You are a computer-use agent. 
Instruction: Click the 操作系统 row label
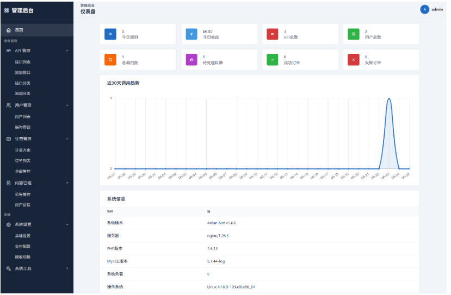click(x=115, y=287)
